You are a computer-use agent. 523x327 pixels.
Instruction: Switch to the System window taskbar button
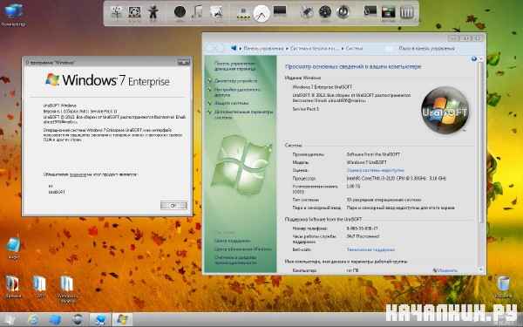point(99,320)
